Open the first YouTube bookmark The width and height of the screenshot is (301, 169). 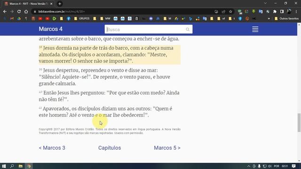[40, 19]
